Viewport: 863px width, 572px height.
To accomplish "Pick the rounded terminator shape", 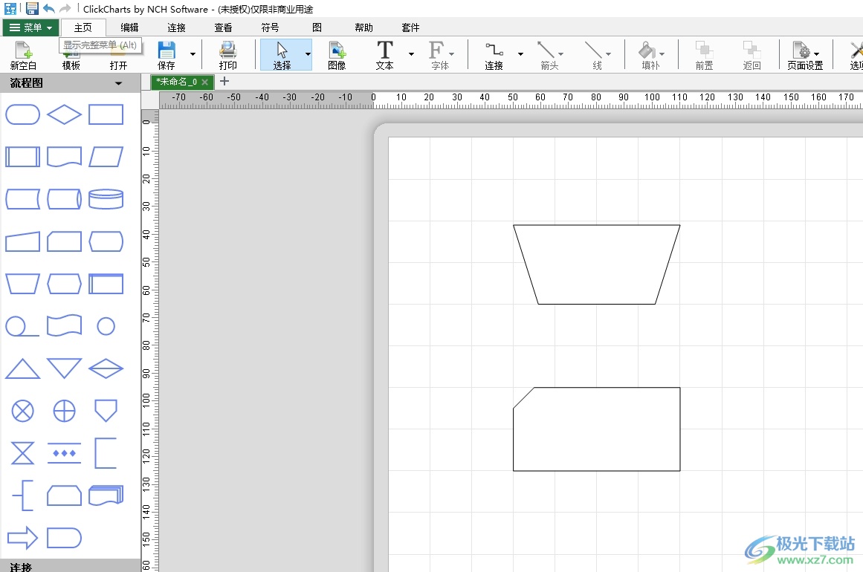I will [22, 115].
